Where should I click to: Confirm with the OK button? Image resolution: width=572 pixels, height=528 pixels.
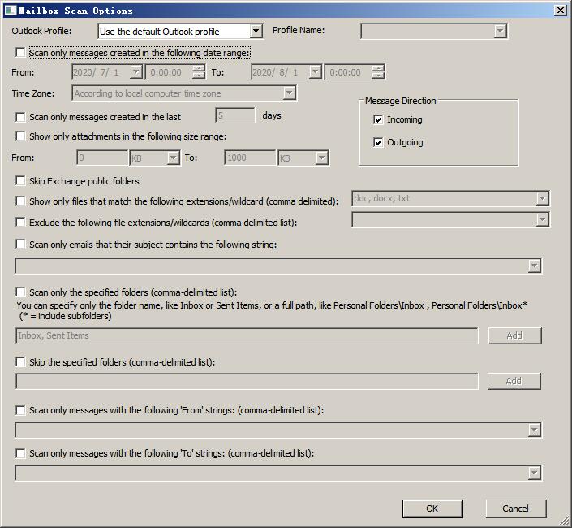point(432,509)
